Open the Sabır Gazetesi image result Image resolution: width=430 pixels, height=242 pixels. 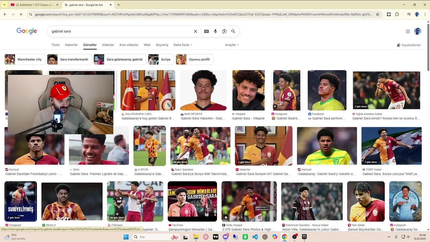[x=200, y=146]
